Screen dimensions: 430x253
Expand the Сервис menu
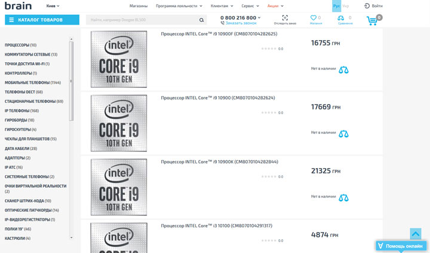coord(250,6)
